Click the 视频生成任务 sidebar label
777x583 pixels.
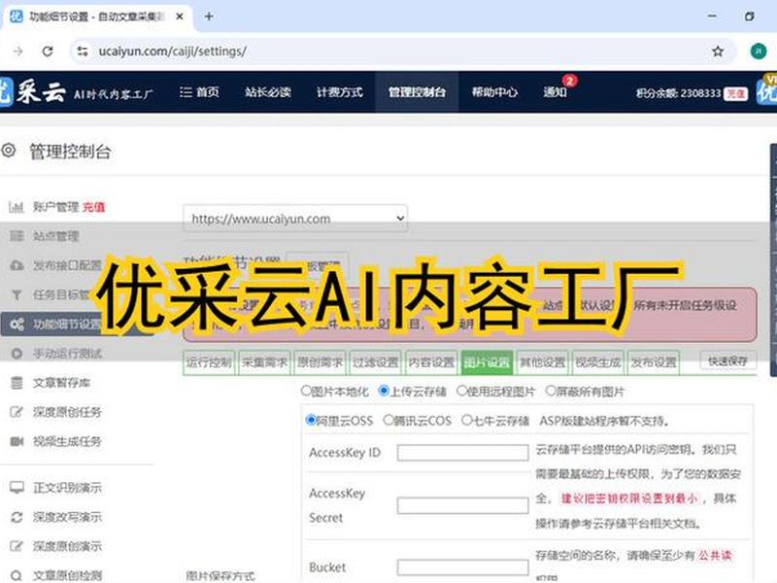pyautogui.click(x=67, y=441)
